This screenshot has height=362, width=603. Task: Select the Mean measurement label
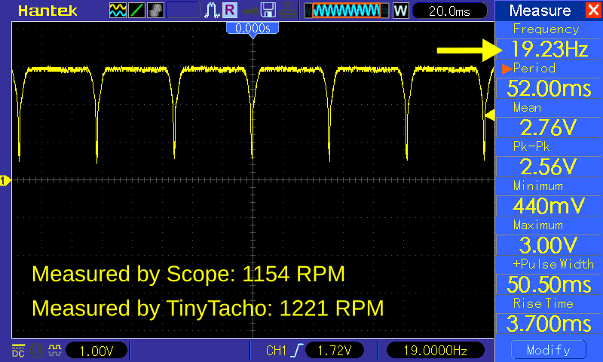(527, 108)
